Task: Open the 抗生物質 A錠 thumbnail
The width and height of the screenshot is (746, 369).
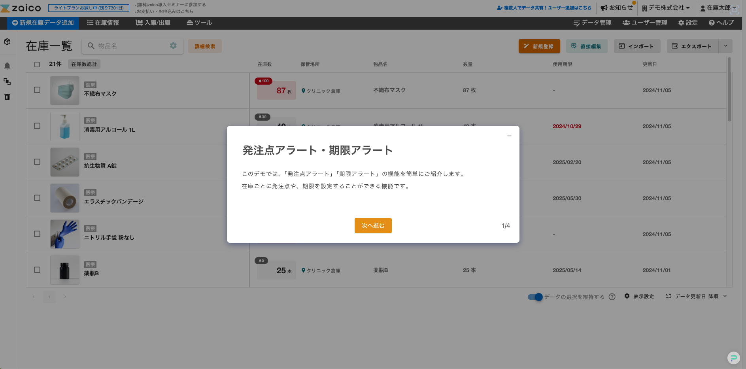Action: pos(65,162)
